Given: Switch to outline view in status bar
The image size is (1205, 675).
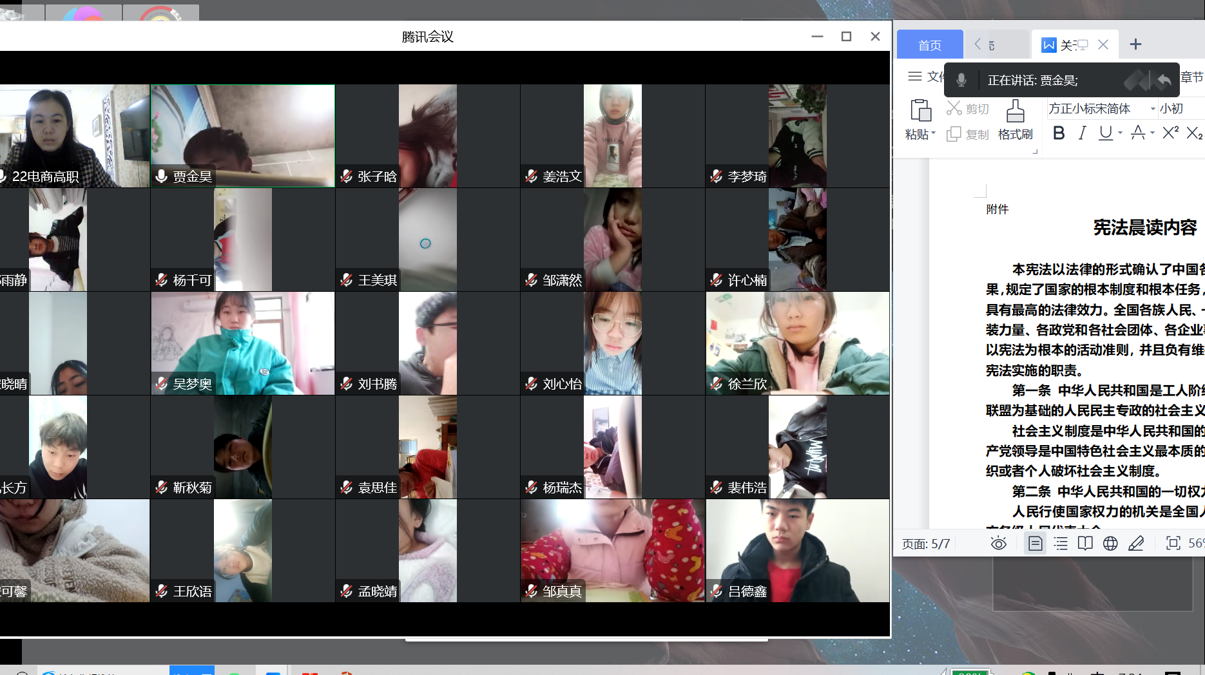Looking at the screenshot, I should (1061, 544).
